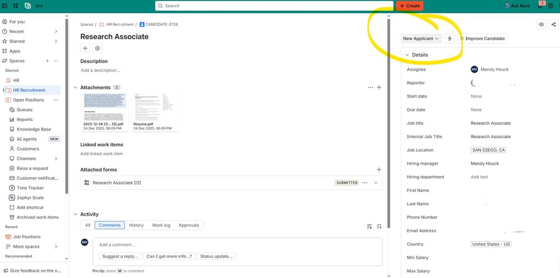This screenshot has height=278, width=560.
Task: Open the New Applicant status dropdown
Action: 421,39
